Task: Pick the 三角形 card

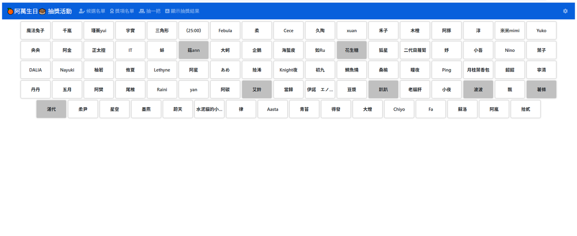Action: [x=162, y=30]
